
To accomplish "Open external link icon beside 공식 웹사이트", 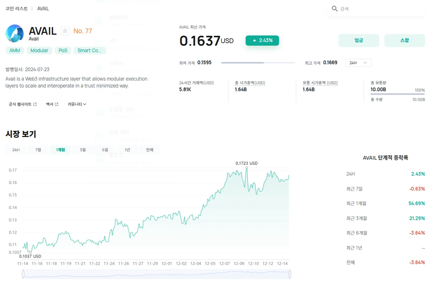I will [35, 104].
